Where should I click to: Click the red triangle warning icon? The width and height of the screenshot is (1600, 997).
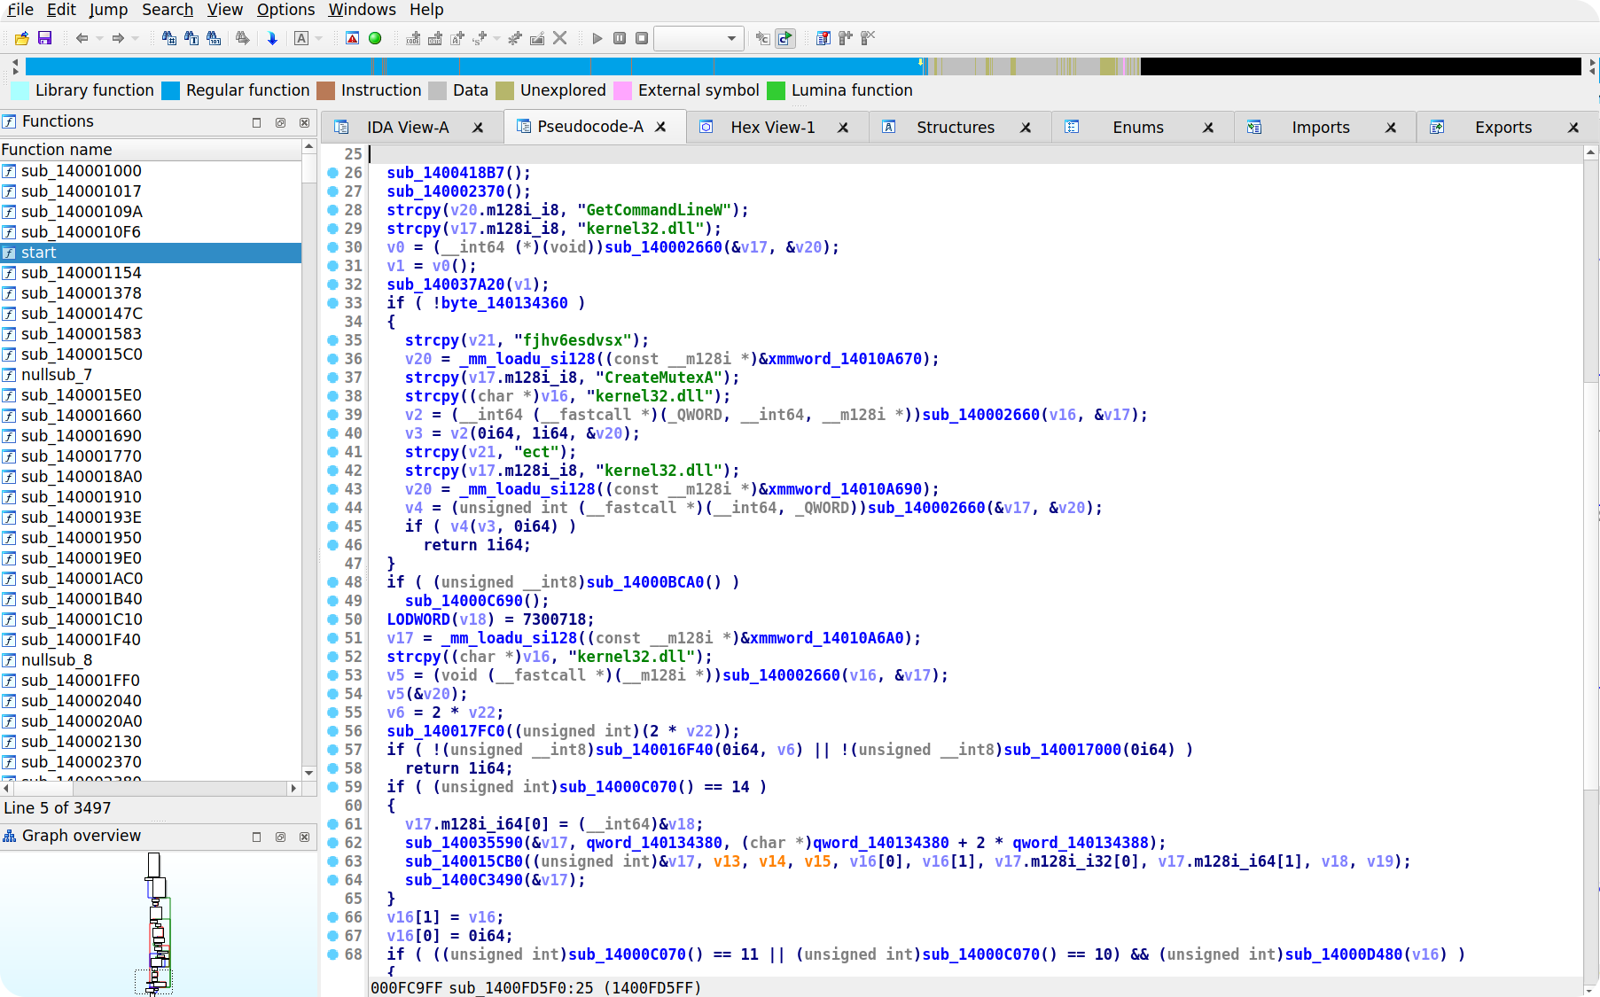pos(352,38)
